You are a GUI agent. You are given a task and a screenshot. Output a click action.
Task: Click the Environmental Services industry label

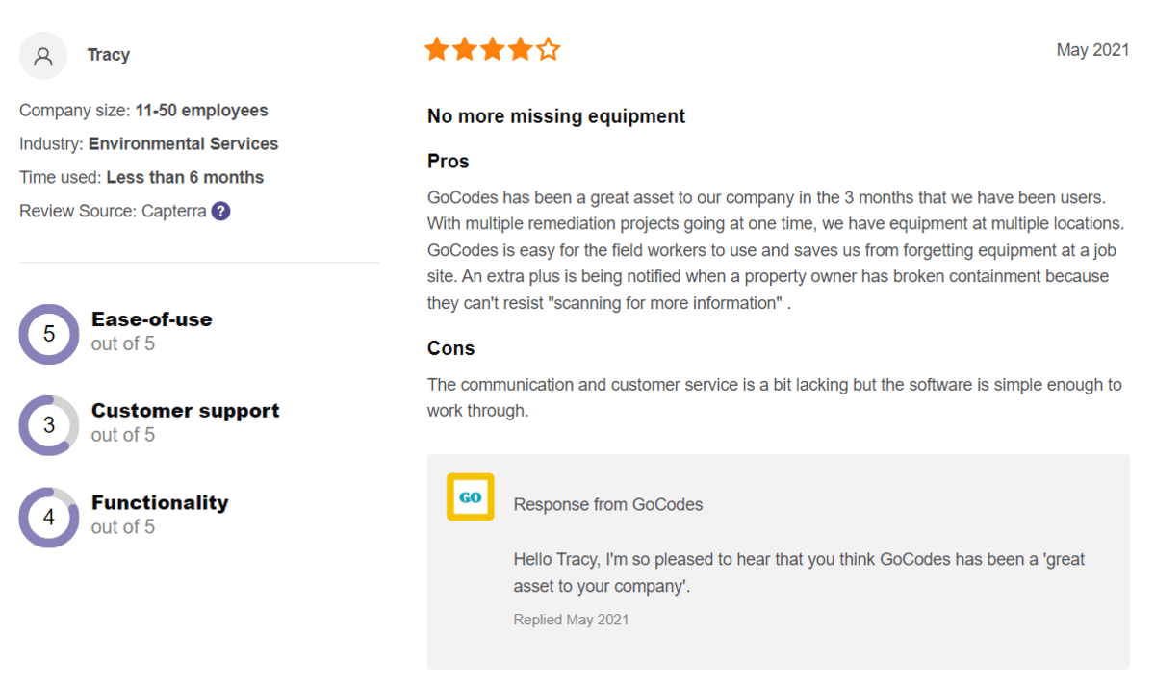coord(184,144)
